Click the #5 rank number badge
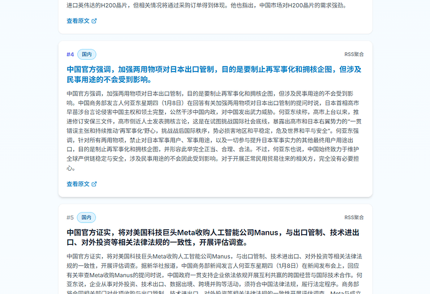 click(70, 217)
